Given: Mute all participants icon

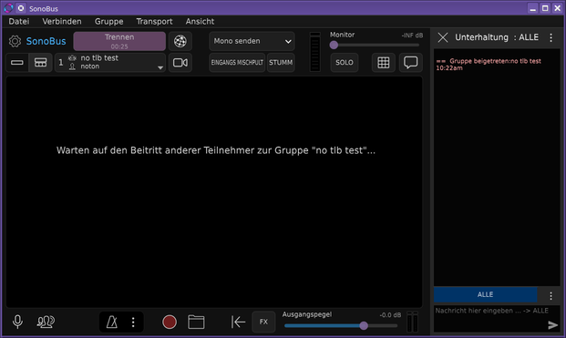Looking at the screenshot, I should [46, 322].
